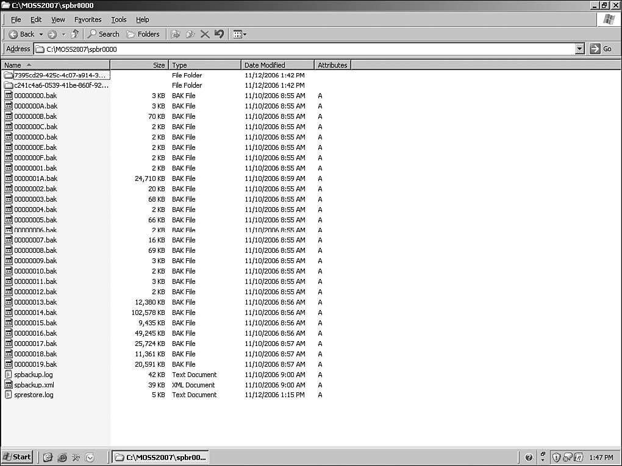Viewport: 622px width, 466px height.
Task: Open the Tools menu
Action: (118, 19)
